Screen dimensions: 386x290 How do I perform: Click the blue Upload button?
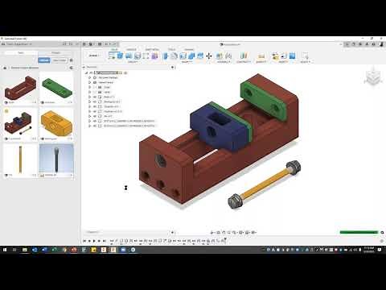44,60
